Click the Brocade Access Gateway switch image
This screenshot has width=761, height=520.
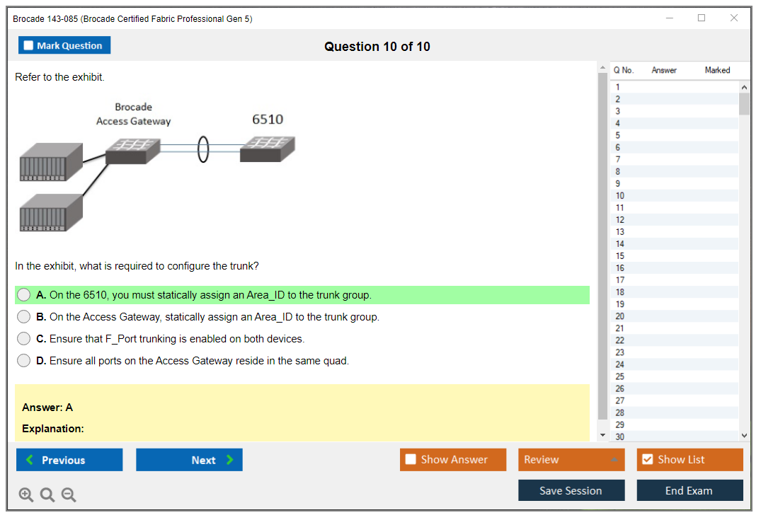(132, 150)
